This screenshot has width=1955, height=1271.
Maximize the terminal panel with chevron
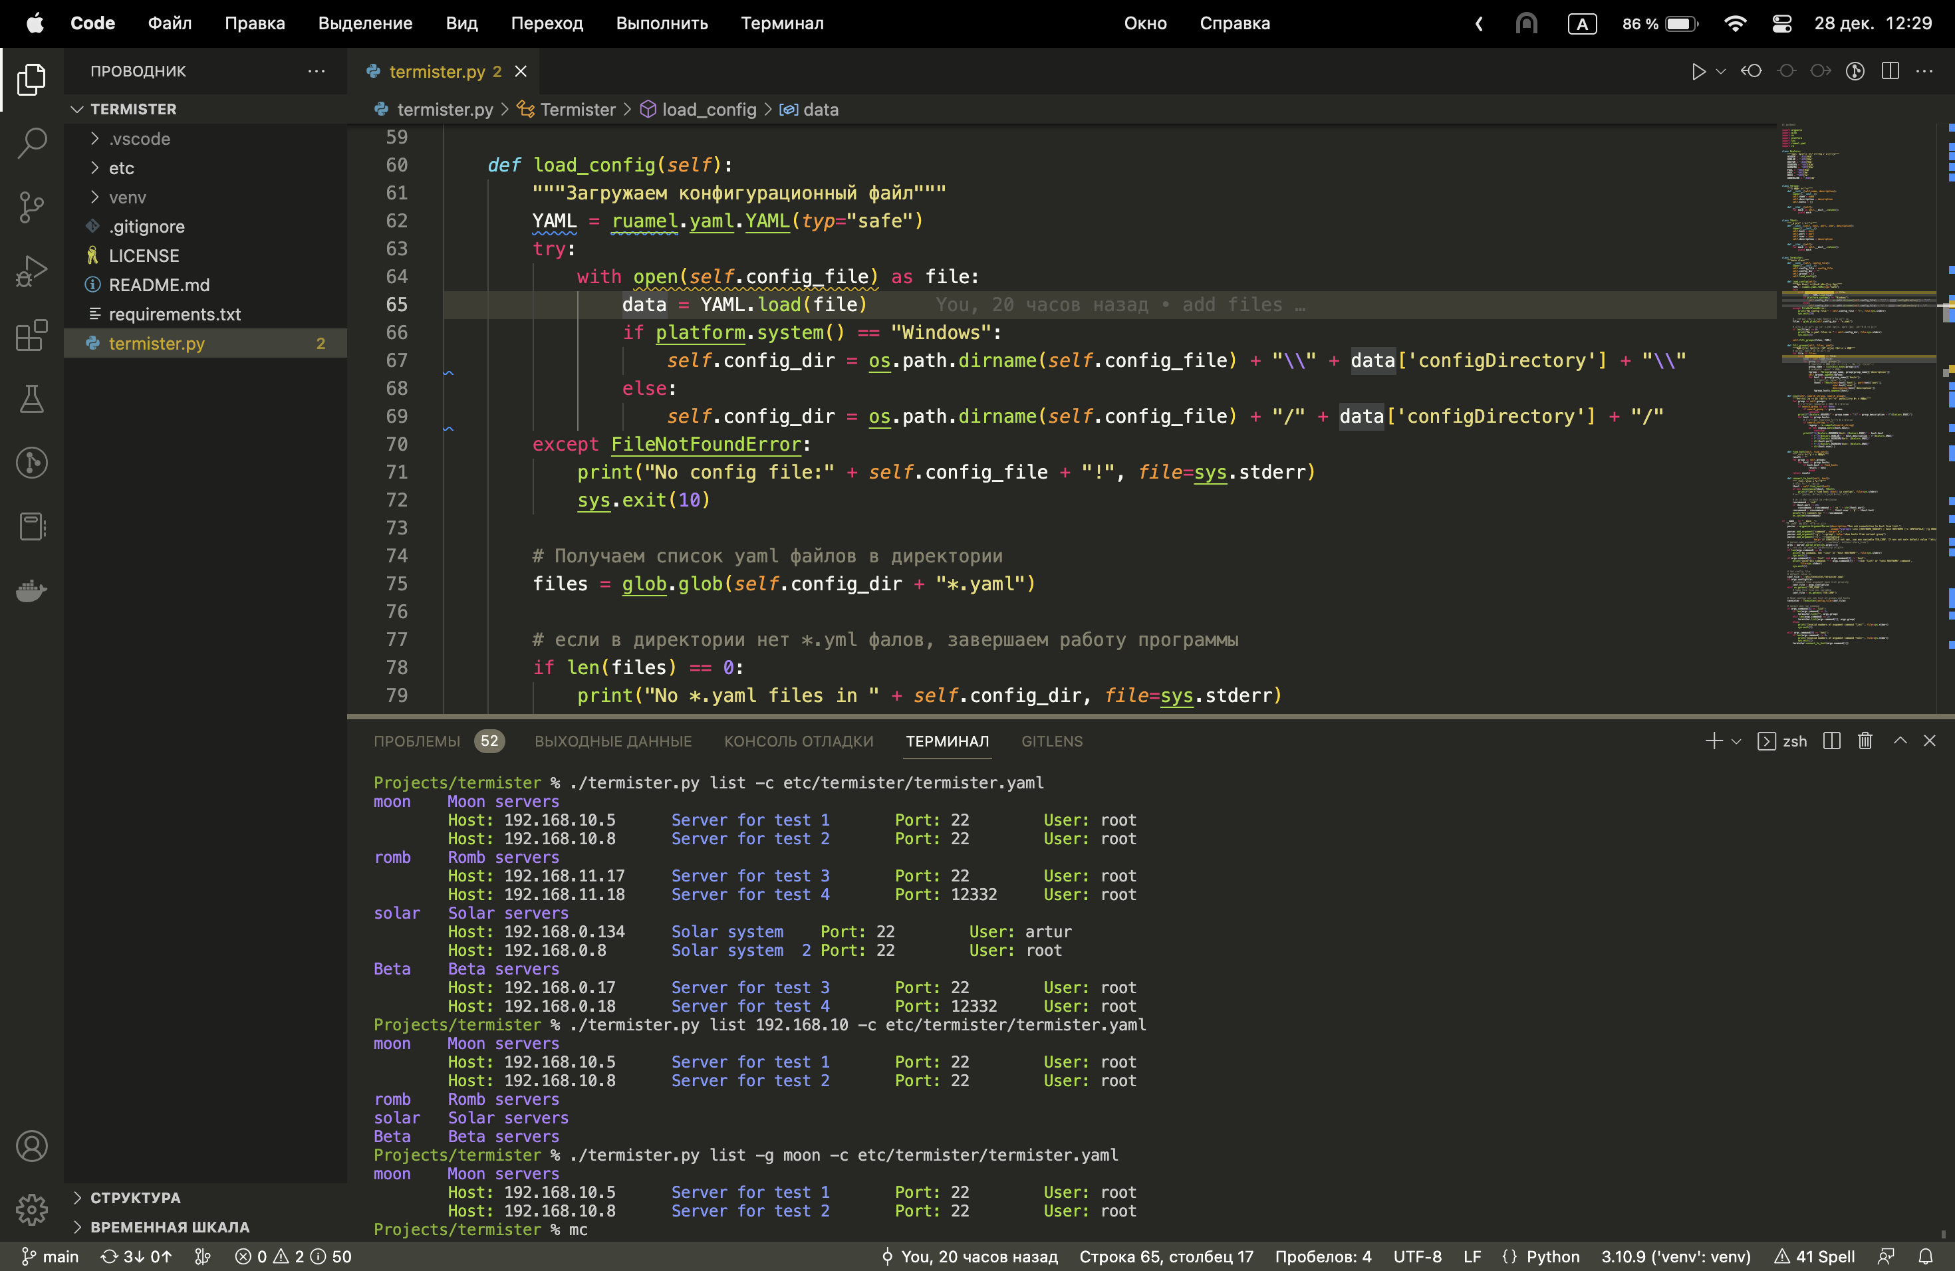click(1900, 741)
